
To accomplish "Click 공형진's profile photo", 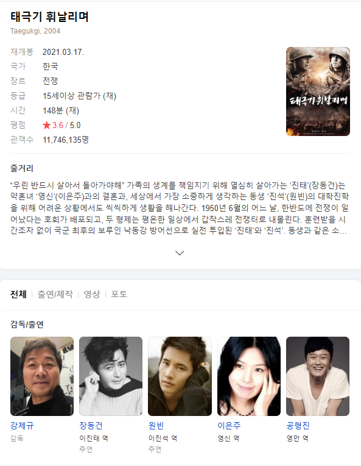I will [318, 376].
